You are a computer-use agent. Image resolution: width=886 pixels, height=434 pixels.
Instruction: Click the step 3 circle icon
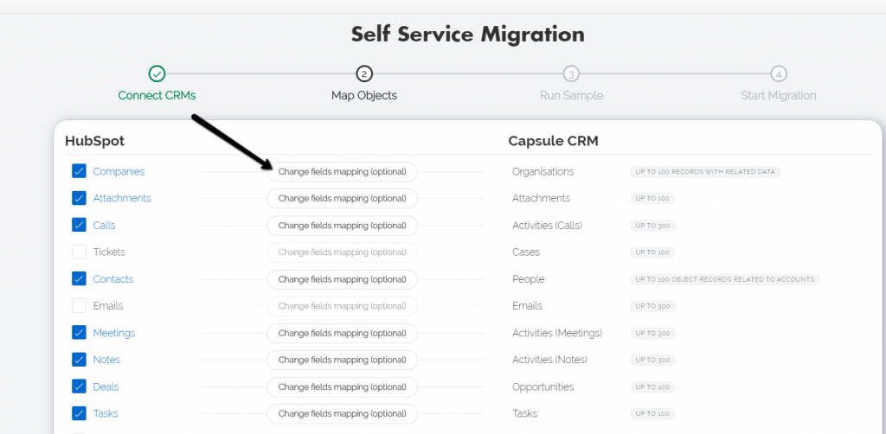point(571,74)
